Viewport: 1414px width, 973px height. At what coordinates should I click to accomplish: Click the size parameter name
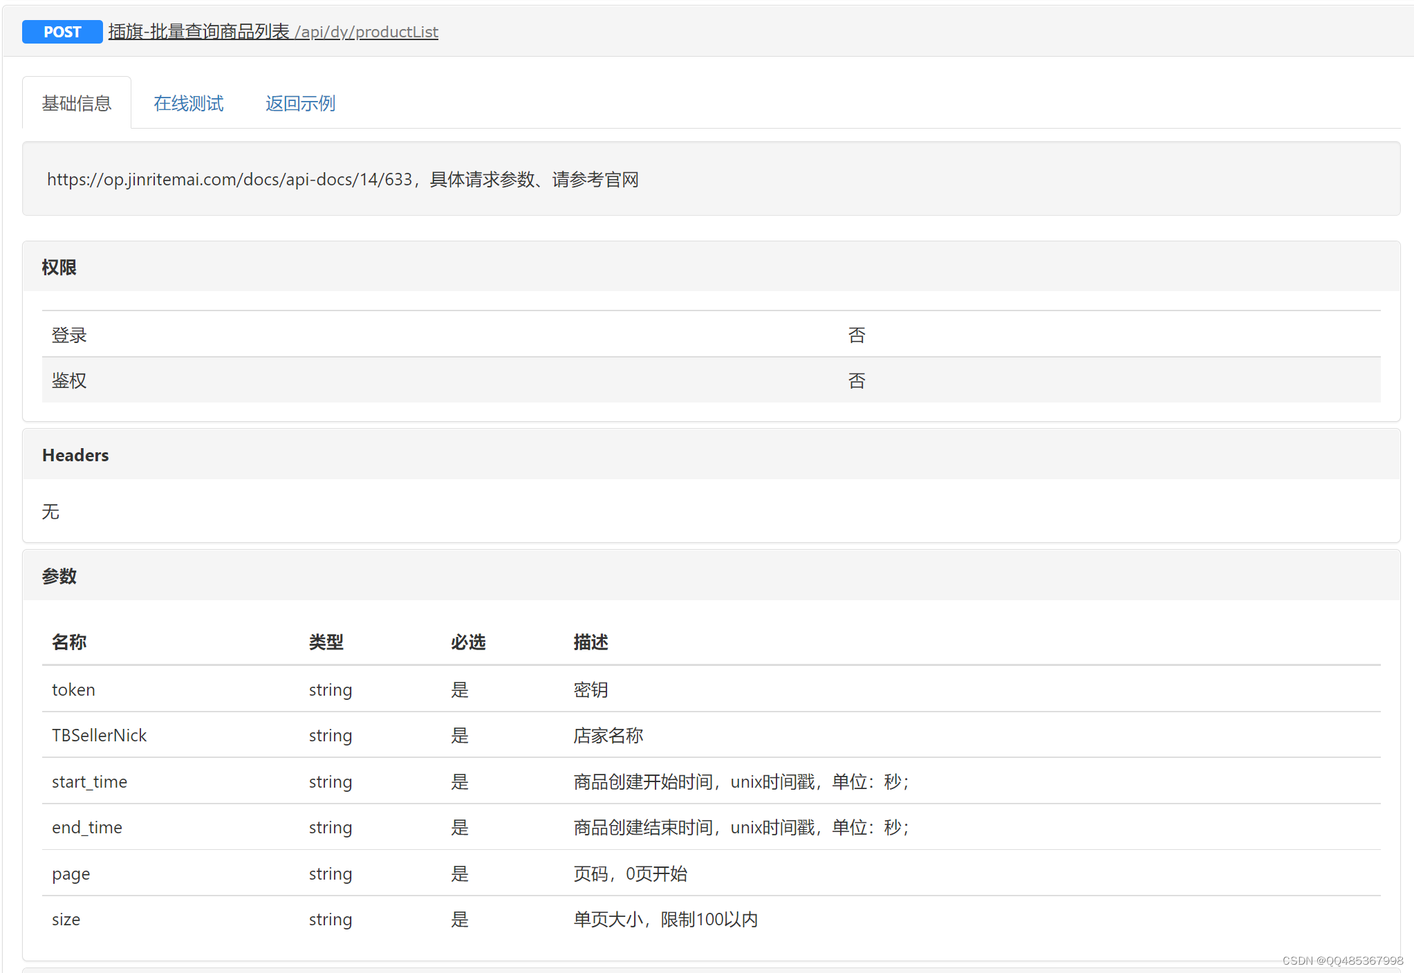tap(66, 919)
